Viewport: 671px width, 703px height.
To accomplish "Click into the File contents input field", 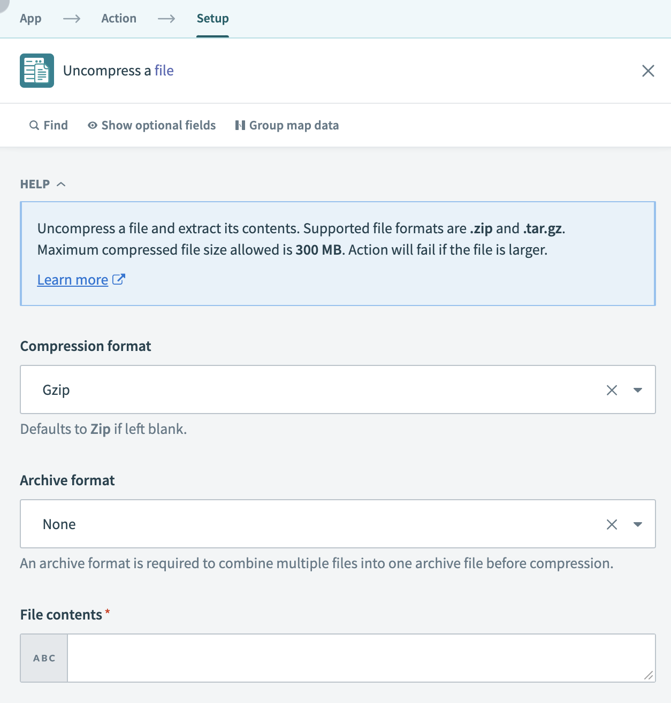I will [x=353, y=658].
